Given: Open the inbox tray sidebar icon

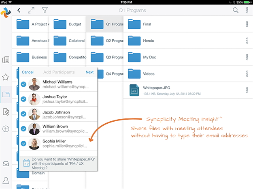Looking at the screenshot, I should [x=6, y=164].
